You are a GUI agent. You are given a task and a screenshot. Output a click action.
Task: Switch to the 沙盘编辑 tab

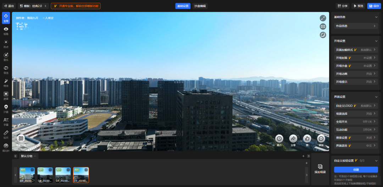coord(200,6)
